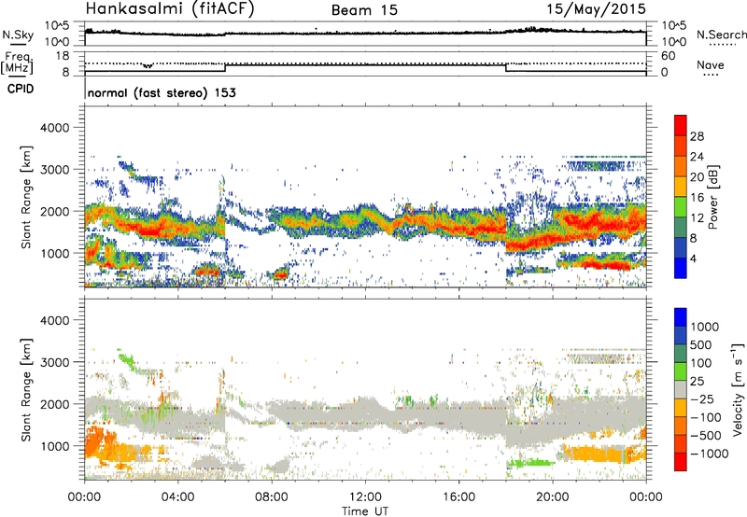Click the Freq. [MHz] axis label
Image resolution: width=747 pixels, height=517 pixels.
[x=17, y=63]
